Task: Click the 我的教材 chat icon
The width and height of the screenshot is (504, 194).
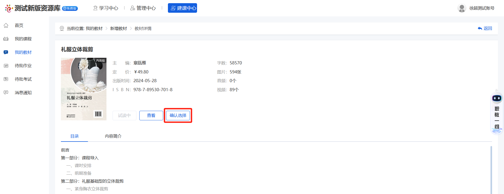Action: (6, 52)
